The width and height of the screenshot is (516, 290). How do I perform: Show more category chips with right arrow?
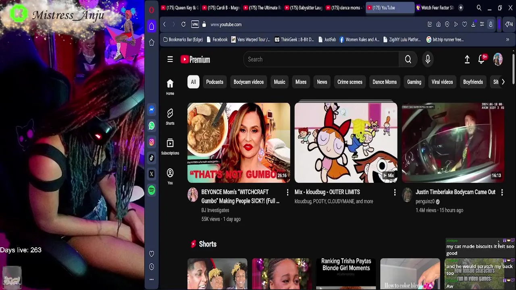[503, 82]
